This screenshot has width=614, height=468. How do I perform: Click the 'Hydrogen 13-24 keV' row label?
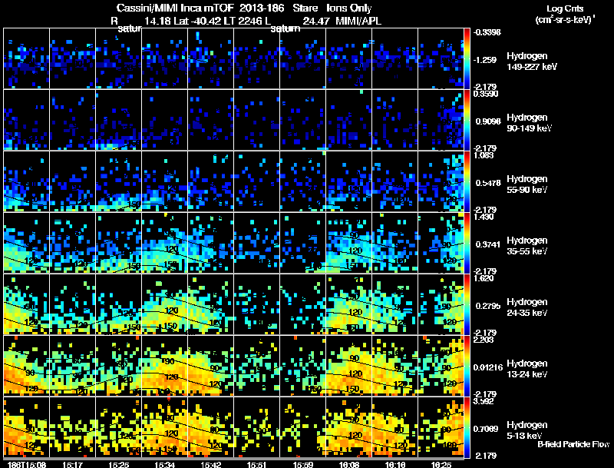pos(527,369)
